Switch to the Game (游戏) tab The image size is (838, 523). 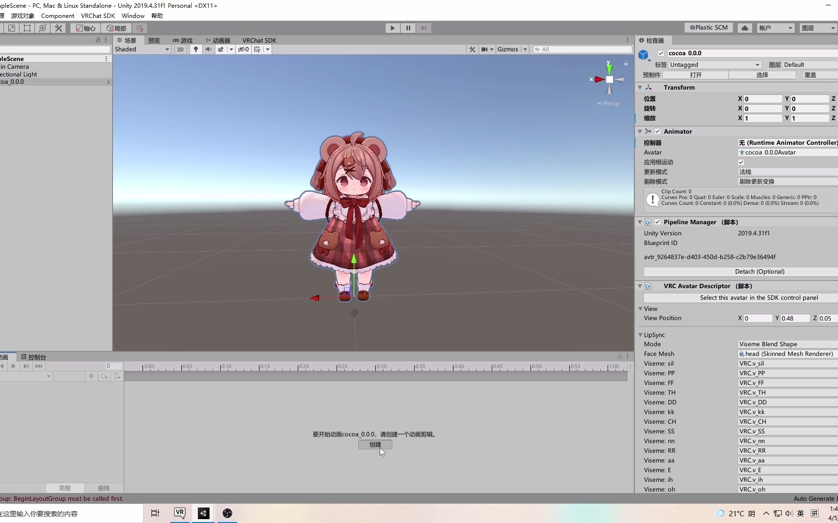(x=183, y=40)
